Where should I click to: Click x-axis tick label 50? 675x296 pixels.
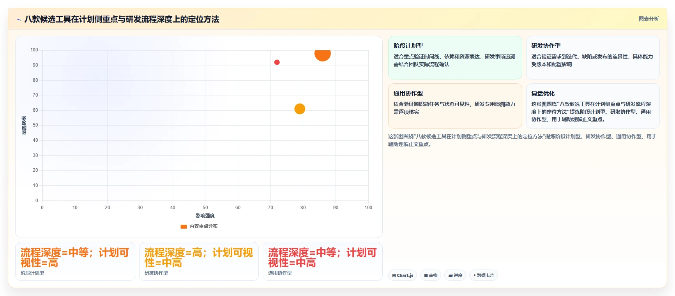click(205, 208)
